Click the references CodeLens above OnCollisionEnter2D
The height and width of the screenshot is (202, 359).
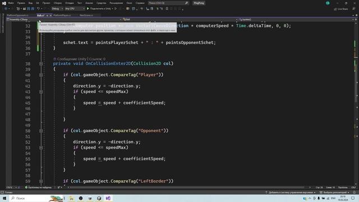(97, 59)
